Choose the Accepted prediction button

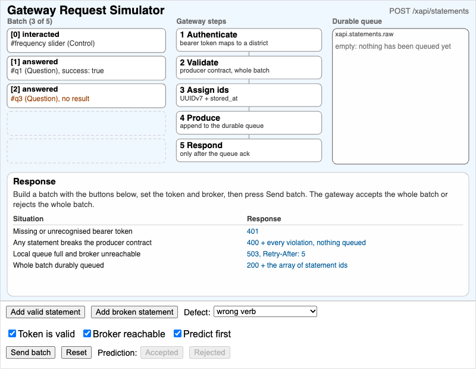point(162,352)
